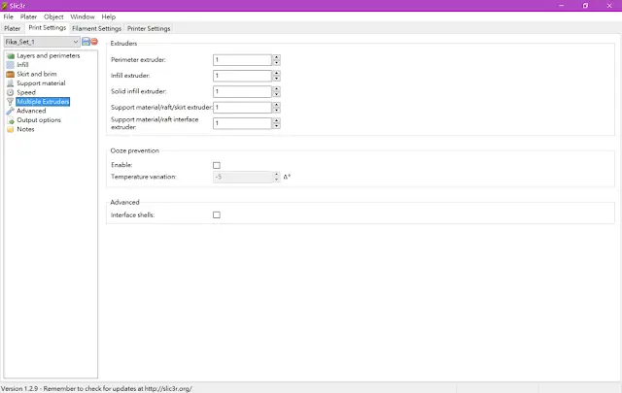Increase Perimeter extruder value
This screenshot has height=393, width=622.
tap(276, 57)
